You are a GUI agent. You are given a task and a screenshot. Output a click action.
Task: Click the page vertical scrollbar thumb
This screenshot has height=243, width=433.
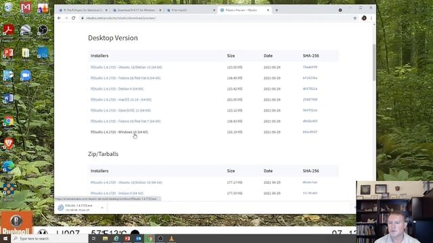click(374, 62)
